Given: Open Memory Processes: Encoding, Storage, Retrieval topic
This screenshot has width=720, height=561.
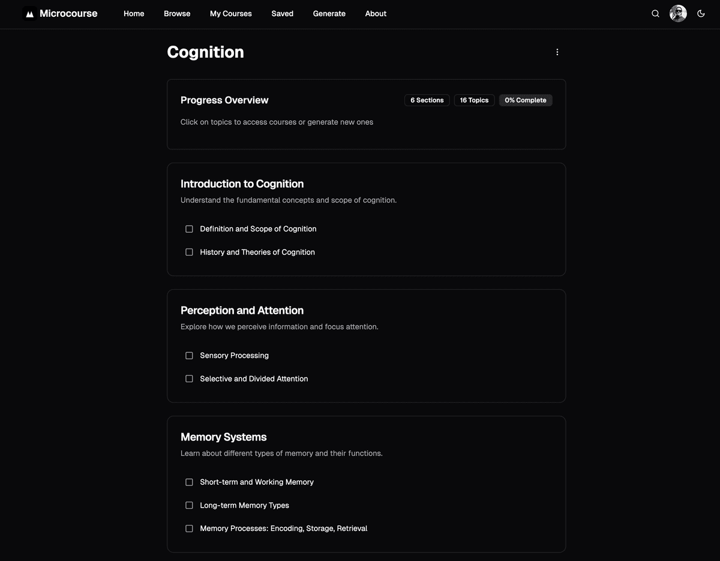Looking at the screenshot, I should (284, 529).
